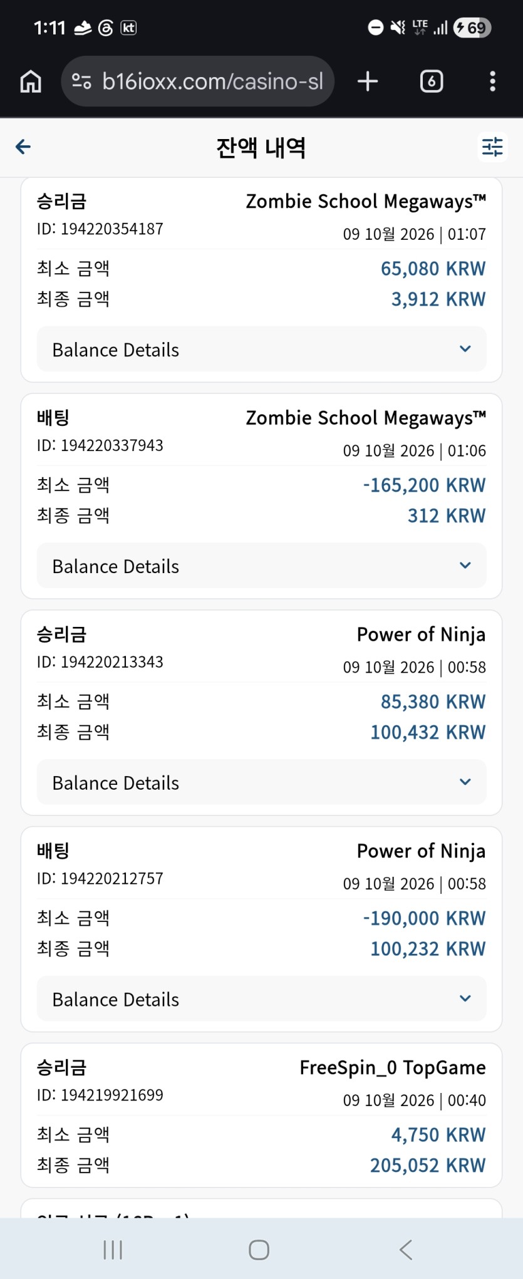Open the tab switcher showing 6 tabs
This screenshot has height=1279, width=523.
click(x=431, y=81)
